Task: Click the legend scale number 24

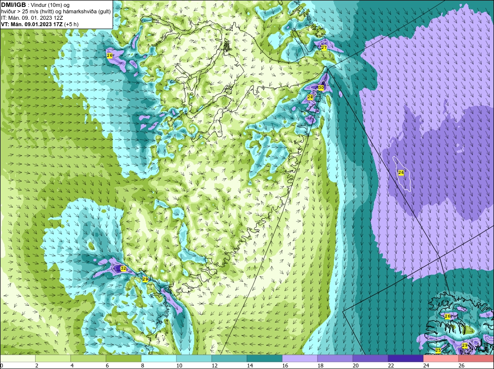Action: [426, 366]
